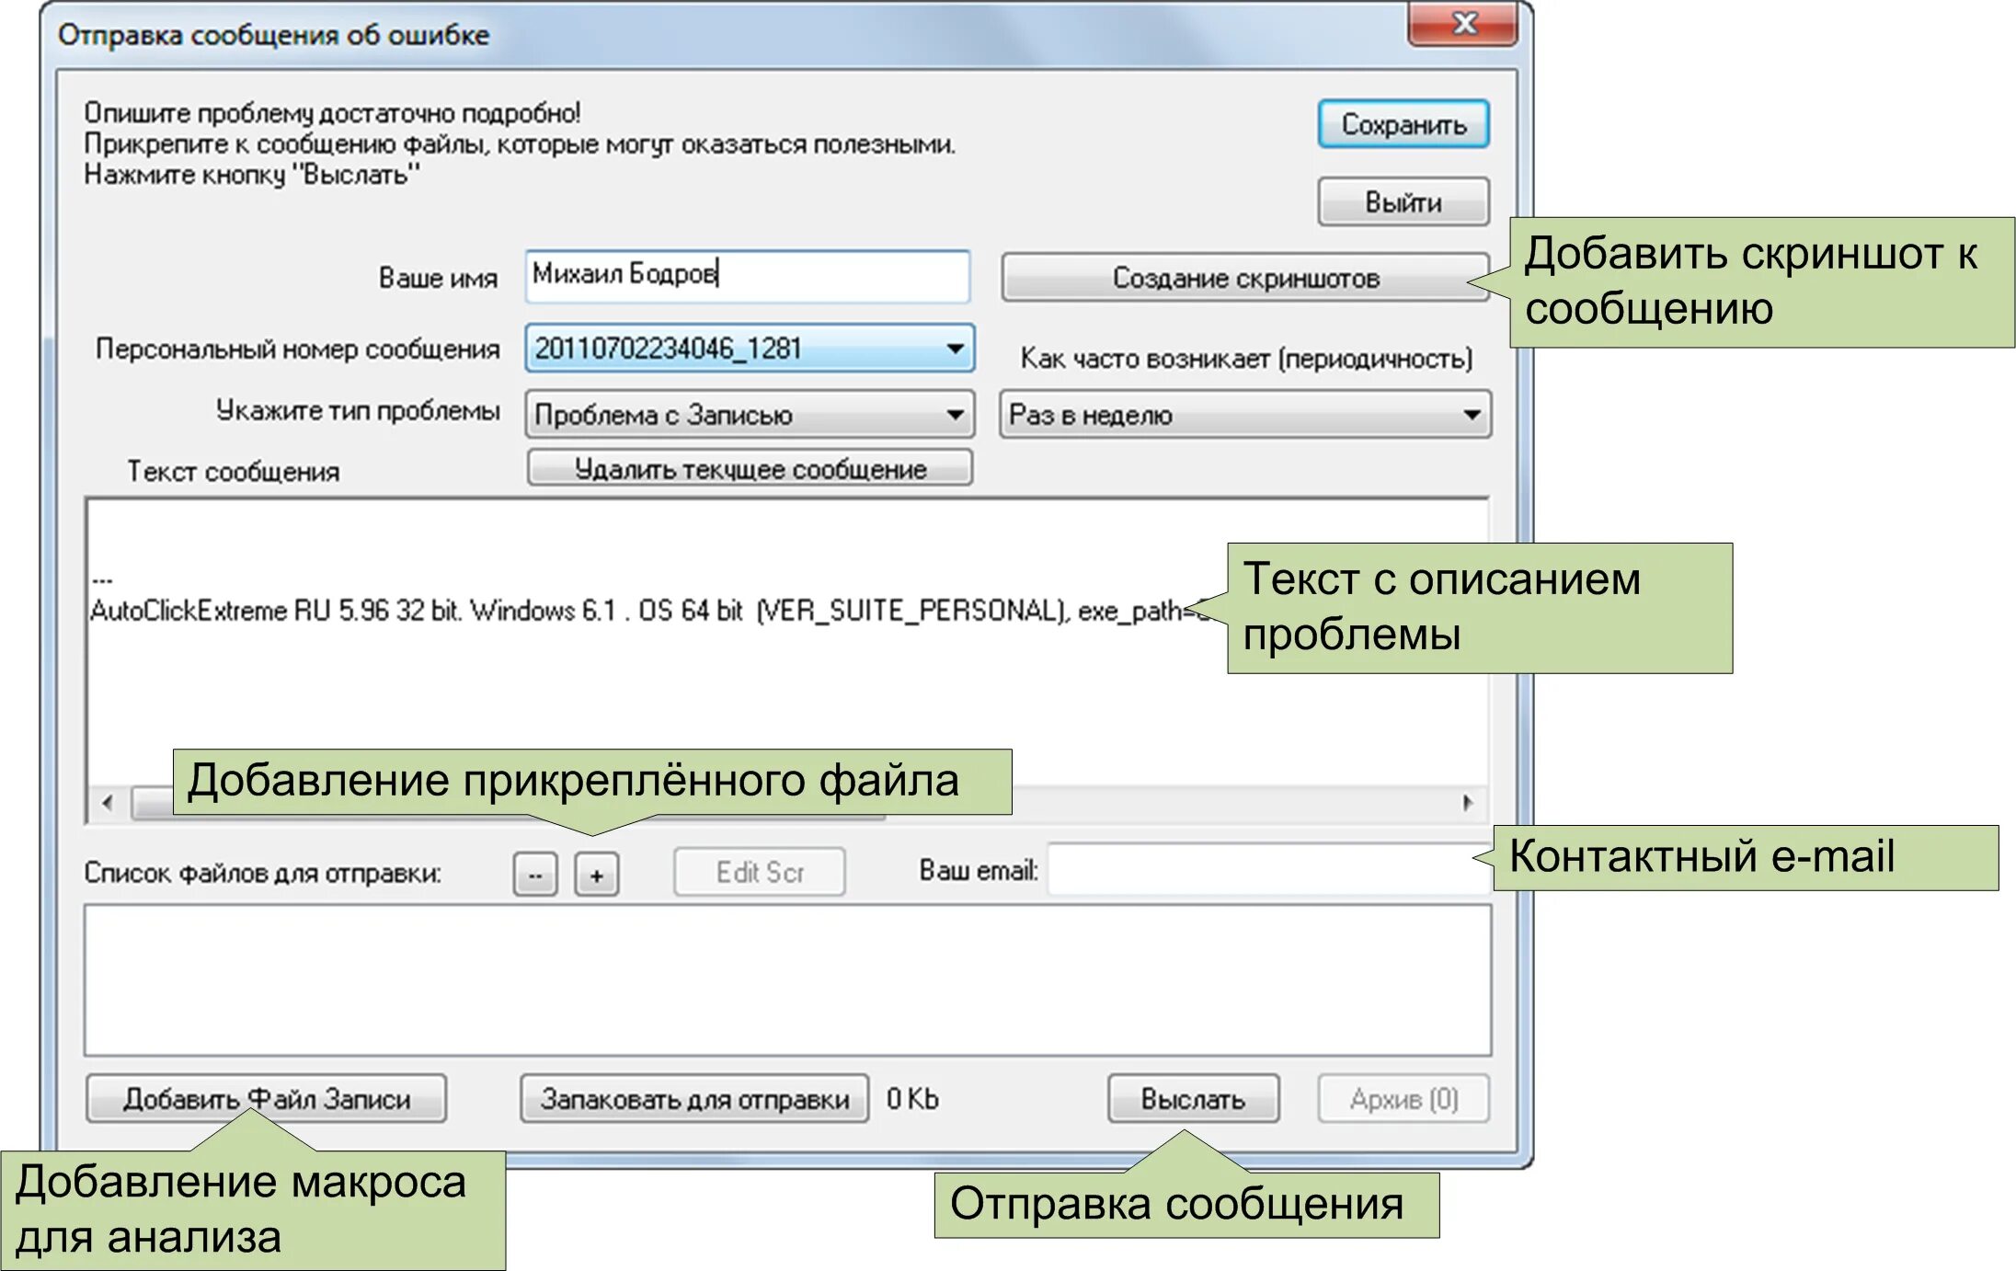Click the plus button to add file
The image size is (2016, 1271).
596,874
